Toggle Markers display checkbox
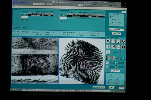 pyautogui.click(x=118, y=80)
